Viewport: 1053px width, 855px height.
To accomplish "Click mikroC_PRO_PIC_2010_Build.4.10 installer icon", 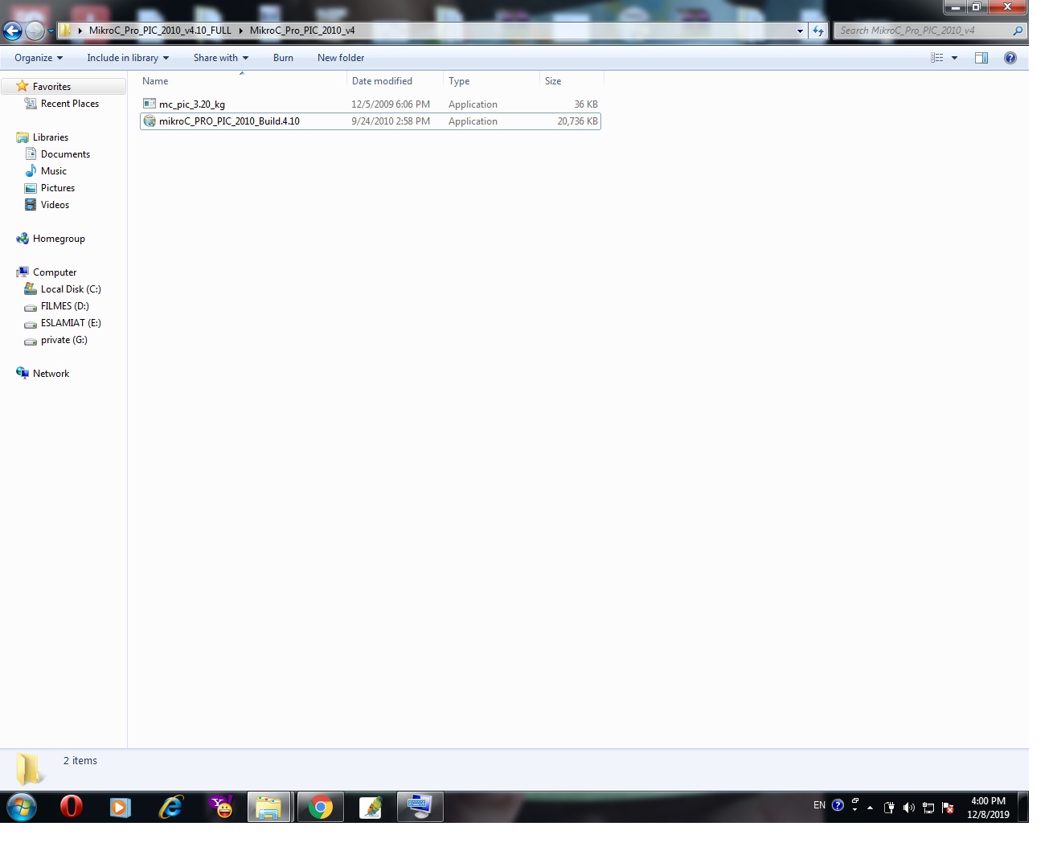I will click(x=149, y=121).
